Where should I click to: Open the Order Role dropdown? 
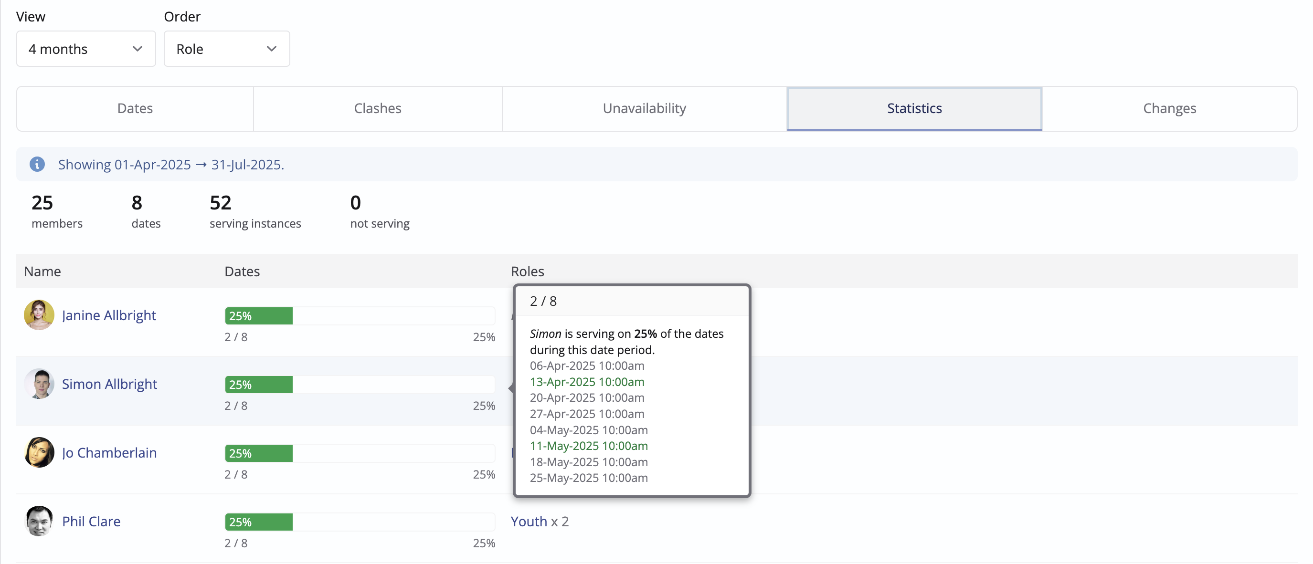pyautogui.click(x=226, y=49)
